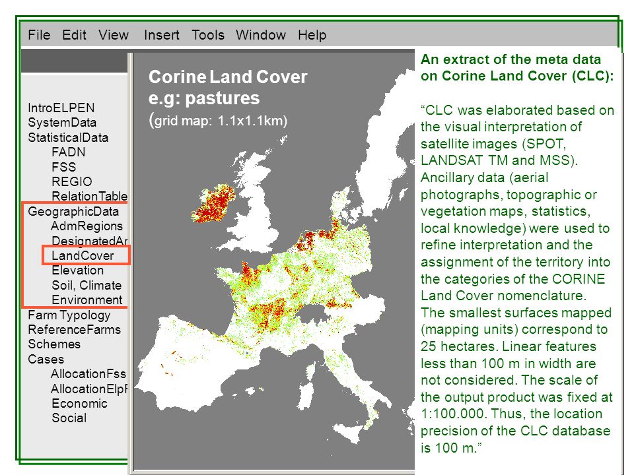The image size is (634, 475).
Task: Select the GeographicData tree entry
Action: tap(73, 212)
